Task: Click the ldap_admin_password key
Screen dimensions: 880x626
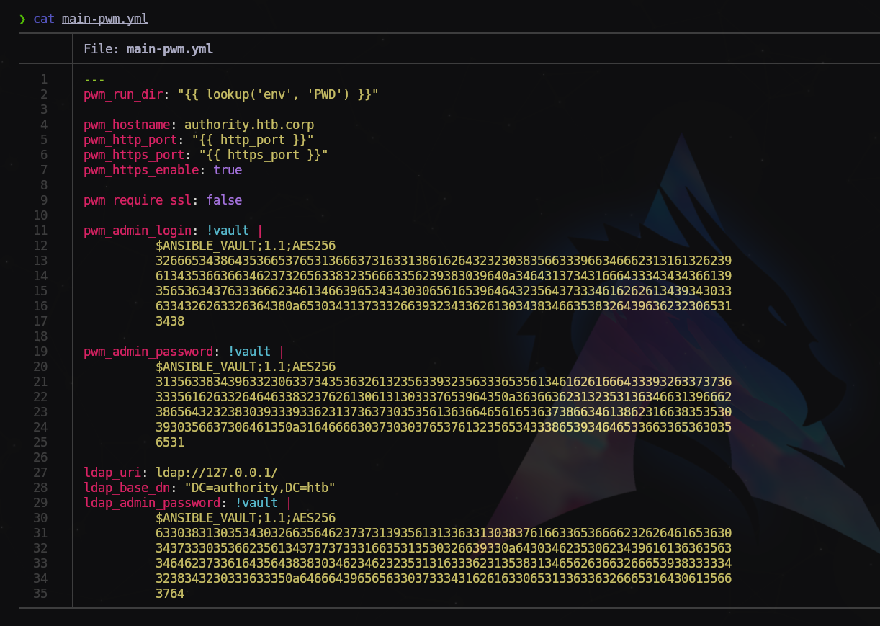Action: (151, 503)
